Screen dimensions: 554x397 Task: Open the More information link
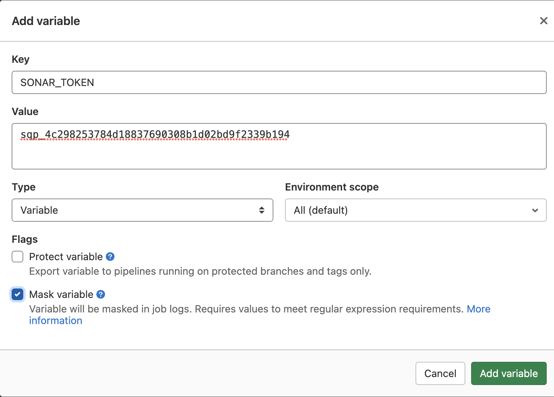pyautogui.click(x=478, y=309)
